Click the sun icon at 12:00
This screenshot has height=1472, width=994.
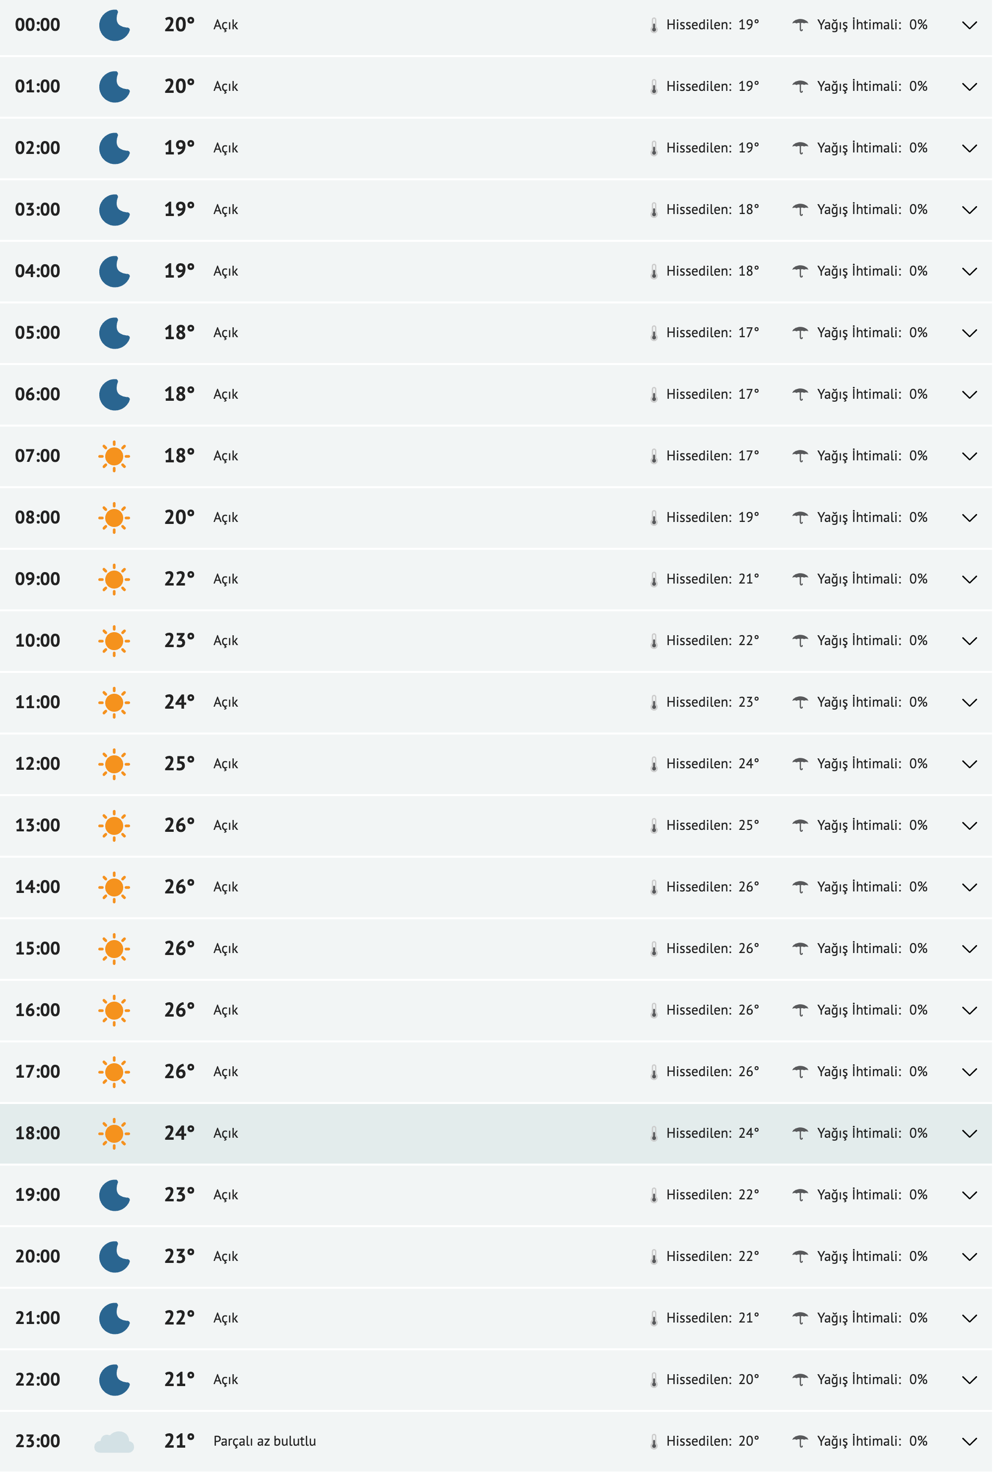[x=114, y=764]
